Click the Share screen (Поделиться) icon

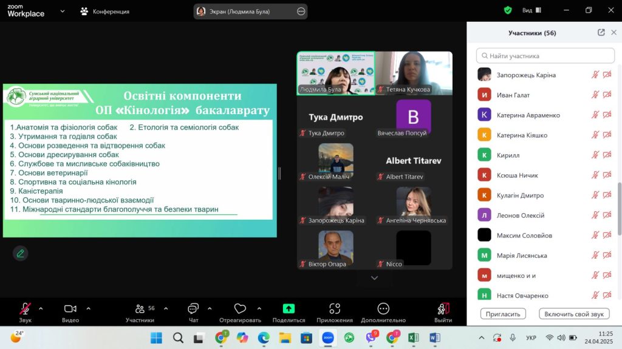point(289,309)
